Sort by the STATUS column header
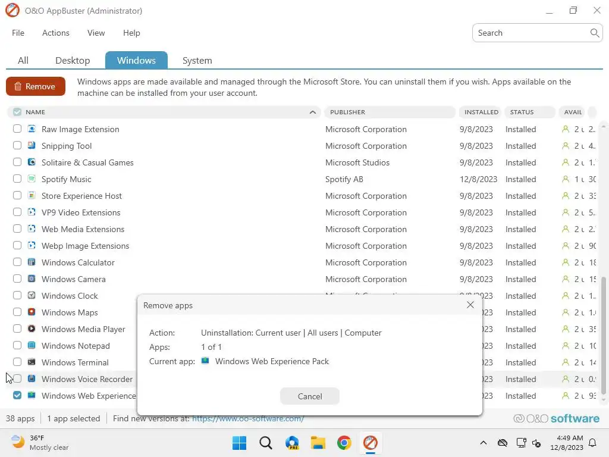609x457 pixels. [530, 112]
